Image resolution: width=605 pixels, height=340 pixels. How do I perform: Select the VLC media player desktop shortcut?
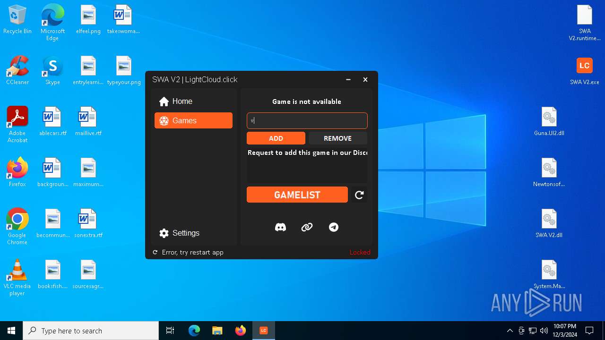click(x=17, y=277)
